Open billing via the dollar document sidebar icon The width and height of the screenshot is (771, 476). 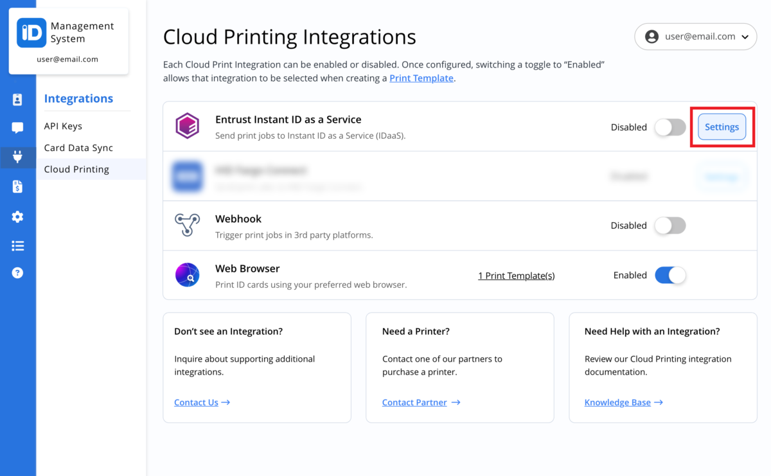point(18,186)
